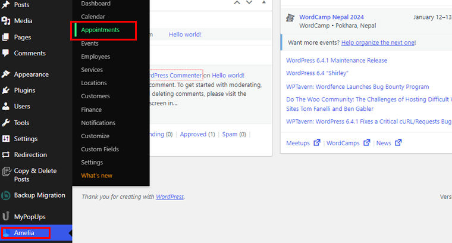452x243 pixels.
Task: Click the Appearance paintbrush icon
Action: [x=6, y=74]
